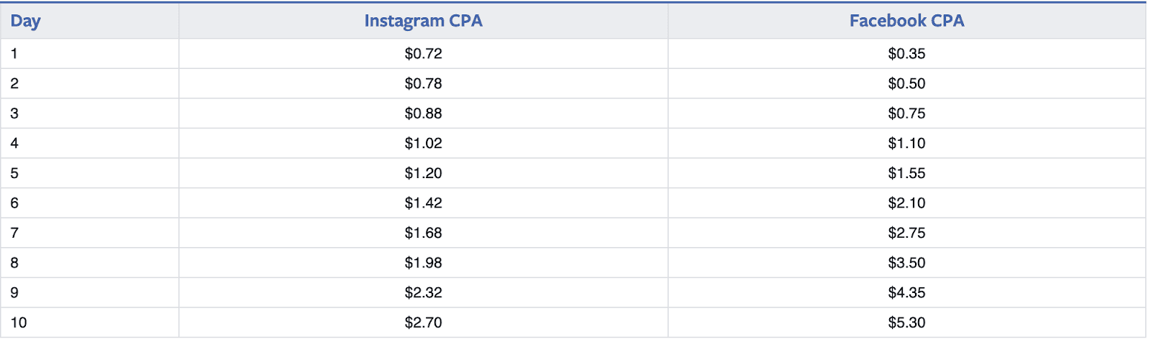Click the Facebook value $0.75
1151x339 pixels.
coord(906,113)
